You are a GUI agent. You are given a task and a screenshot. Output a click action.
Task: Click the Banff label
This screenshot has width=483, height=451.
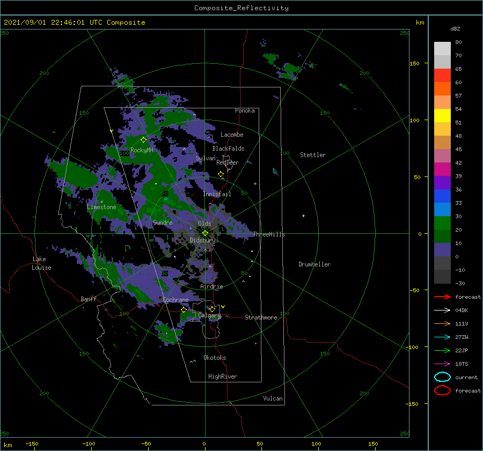(89, 299)
